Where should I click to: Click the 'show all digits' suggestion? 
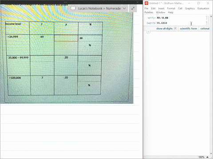pyautogui.click(x=164, y=28)
